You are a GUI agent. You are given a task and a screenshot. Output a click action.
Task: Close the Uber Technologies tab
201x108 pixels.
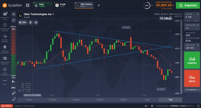(76, 3)
